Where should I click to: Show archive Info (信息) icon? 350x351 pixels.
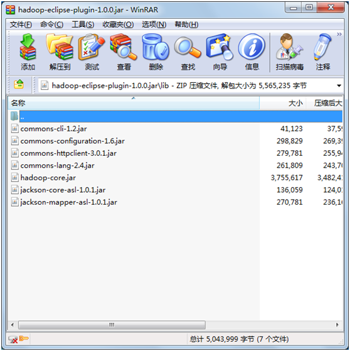pyautogui.click(x=252, y=47)
